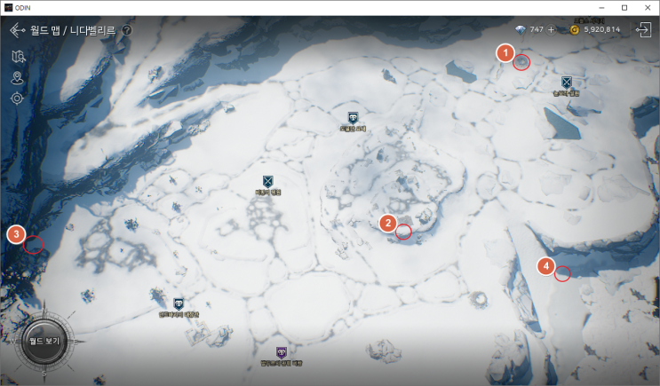This screenshot has width=660, height=386.
Task: Click the blue diamond currency icon
Action: click(521, 30)
